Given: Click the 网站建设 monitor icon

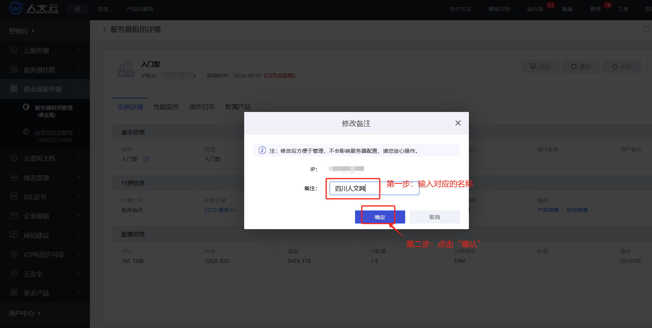Looking at the screenshot, I should point(14,235).
